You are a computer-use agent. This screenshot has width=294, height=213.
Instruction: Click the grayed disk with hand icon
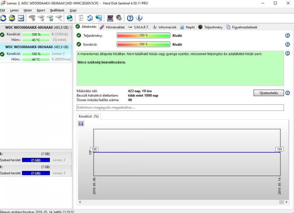pos(32,18)
